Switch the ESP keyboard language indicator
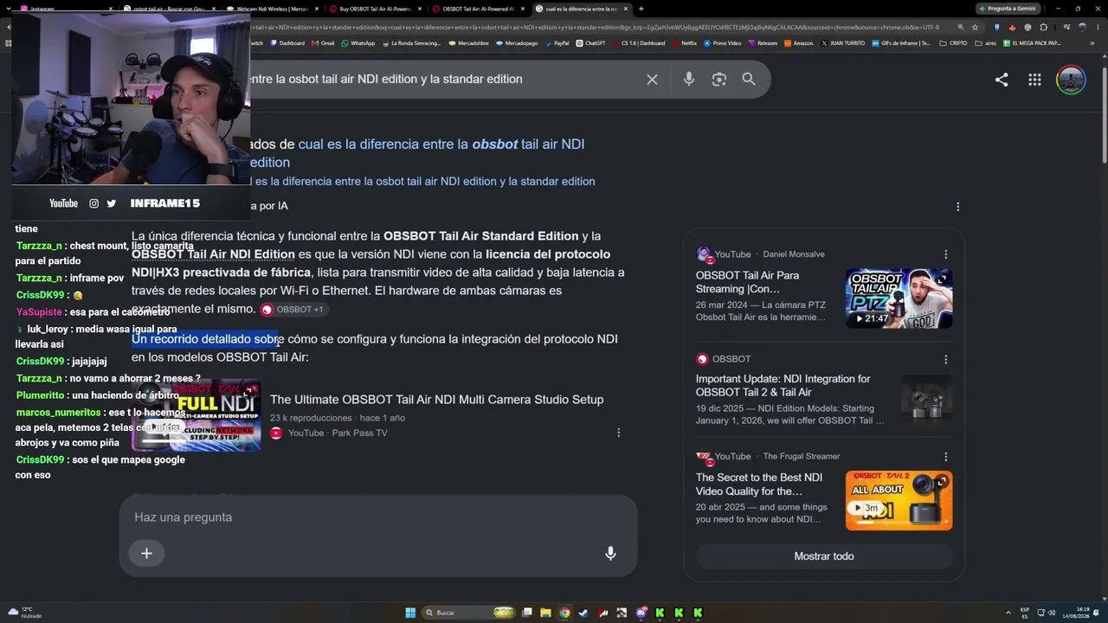1108x623 pixels. [x=1025, y=613]
